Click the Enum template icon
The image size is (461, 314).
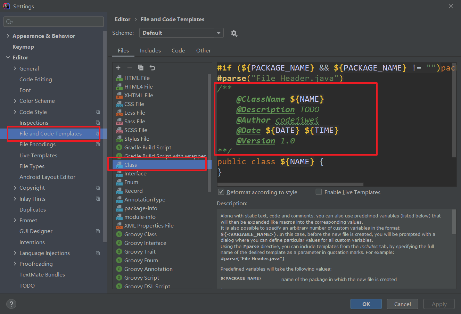click(x=119, y=182)
